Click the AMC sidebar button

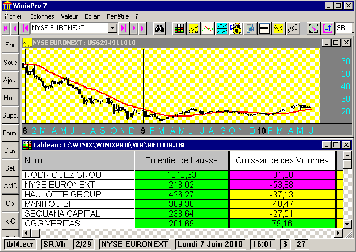10,186
